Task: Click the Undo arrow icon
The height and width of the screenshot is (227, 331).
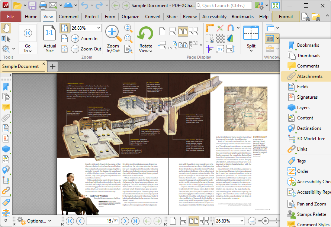Action: 84,6
